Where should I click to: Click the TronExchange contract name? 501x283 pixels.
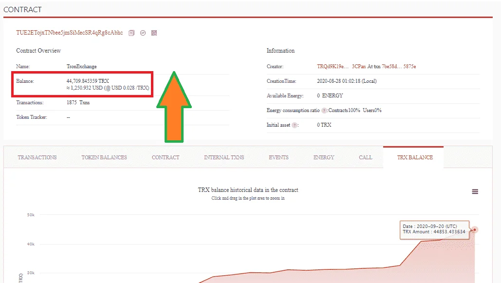click(x=81, y=67)
